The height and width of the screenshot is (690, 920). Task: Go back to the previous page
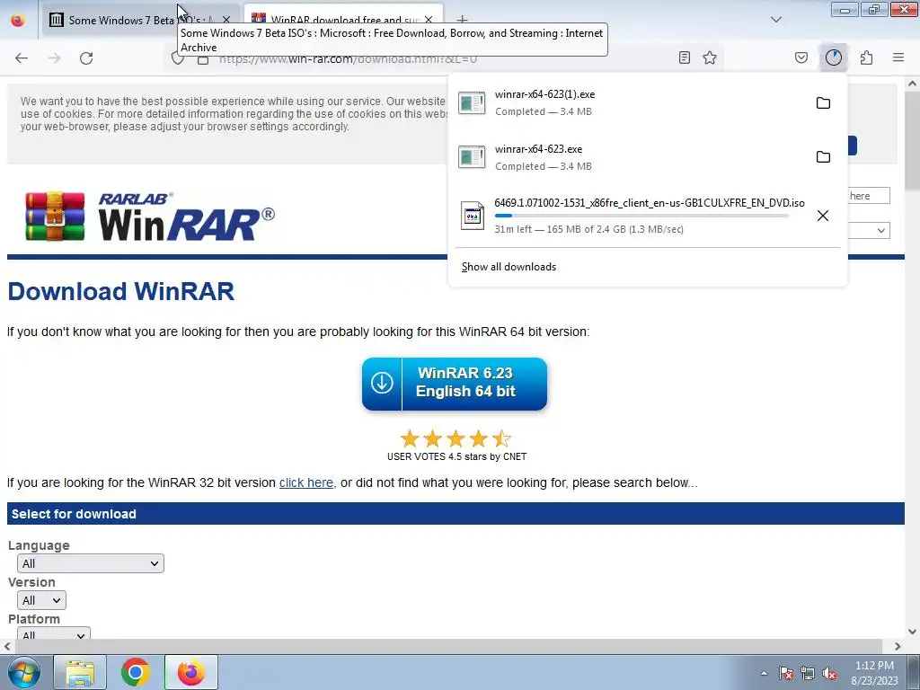click(22, 58)
